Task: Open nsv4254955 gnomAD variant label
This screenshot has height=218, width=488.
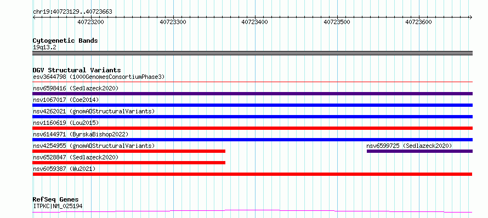Action: (94, 146)
